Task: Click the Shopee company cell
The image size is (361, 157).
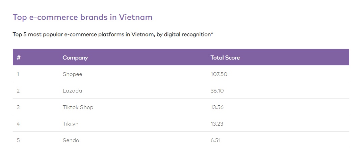Action: [x=72, y=74]
